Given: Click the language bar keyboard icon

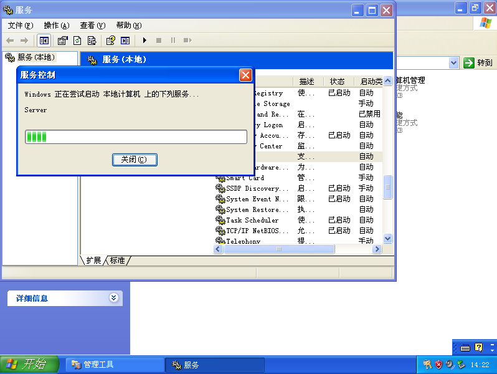Looking at the screenshot, I should [465, 348].
